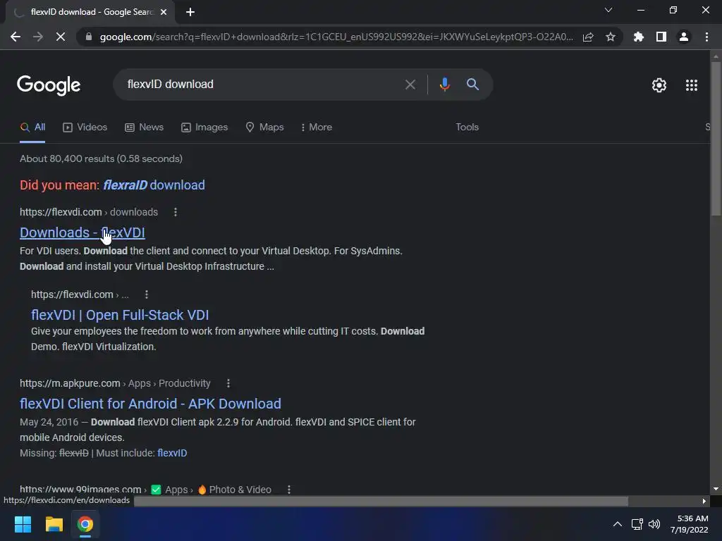Open Downloads - flexVDI result
The width and height of the screenshot is (722, 541).
(82, 232)
